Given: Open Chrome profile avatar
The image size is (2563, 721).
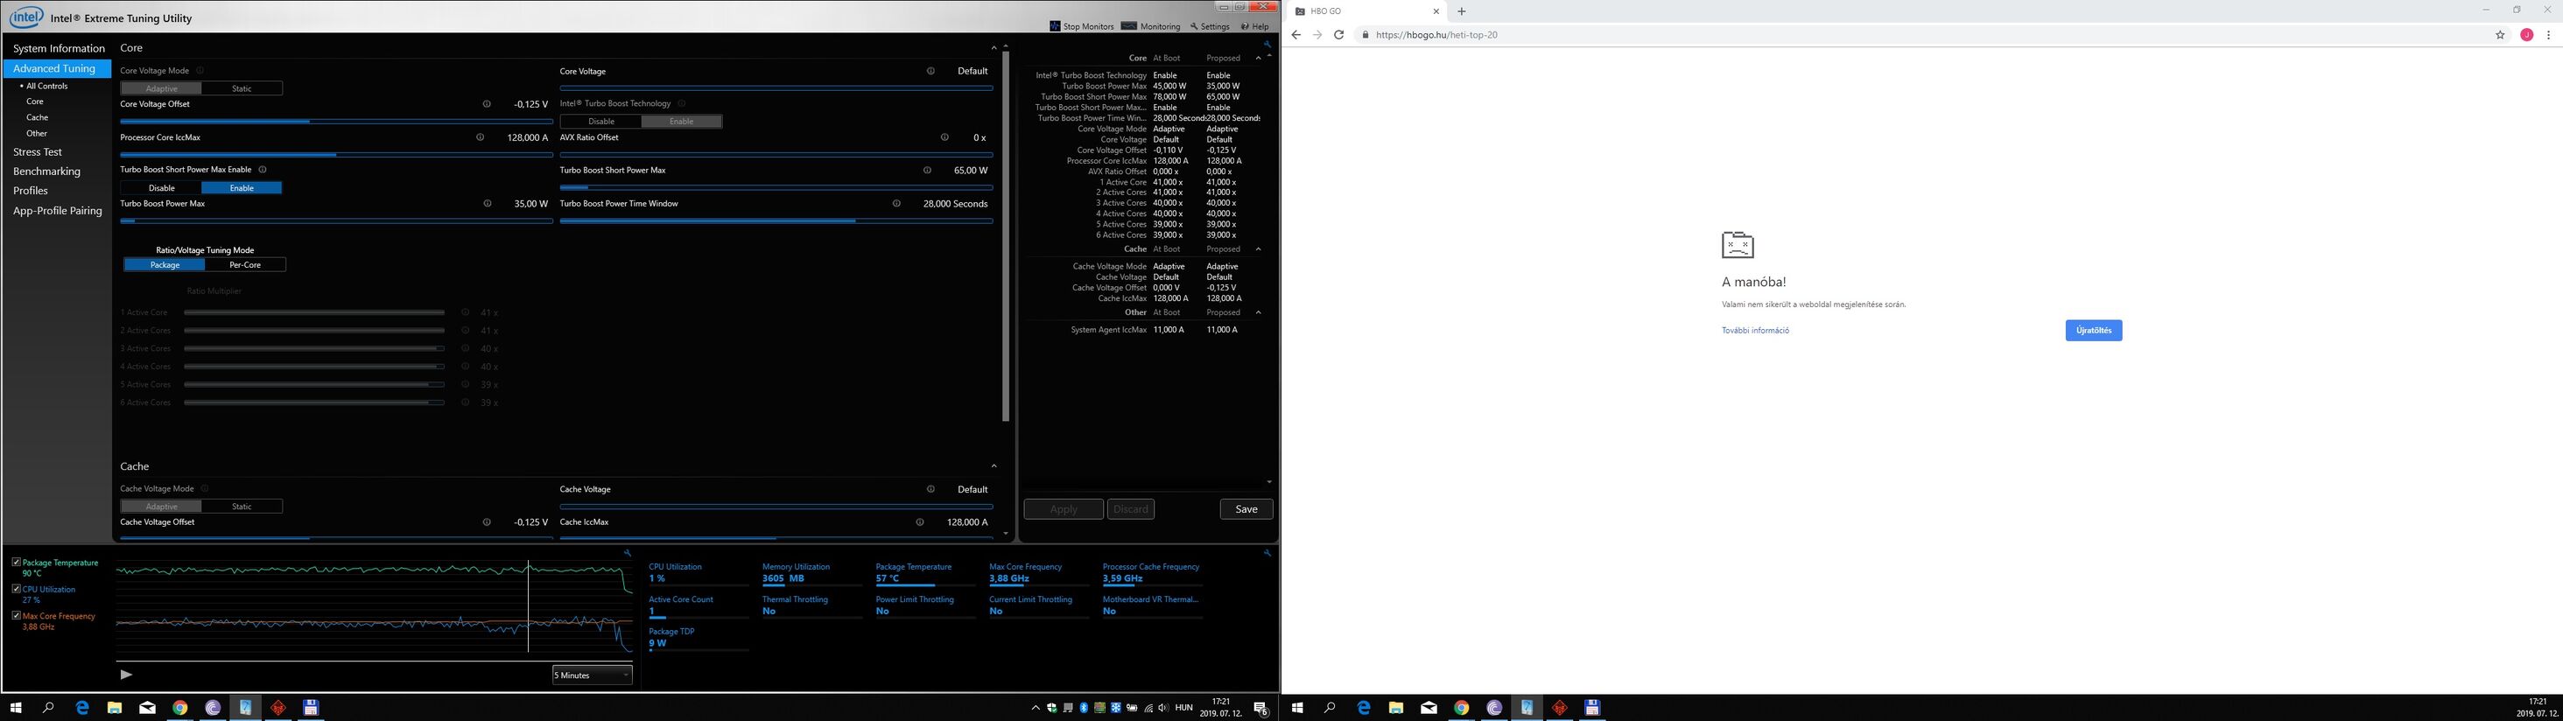Looking at the screenshot, I should [x=2526, y=35].
